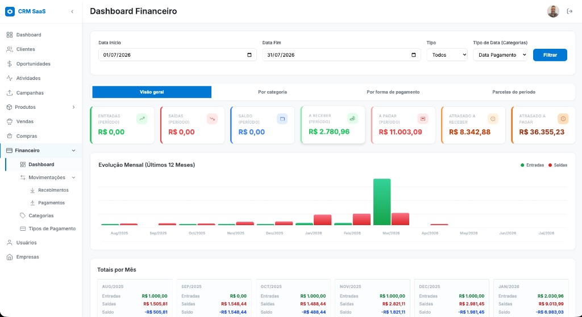Open the Dashboard grid icon in sidebar top
582x317 pixels.
(10, 35)
